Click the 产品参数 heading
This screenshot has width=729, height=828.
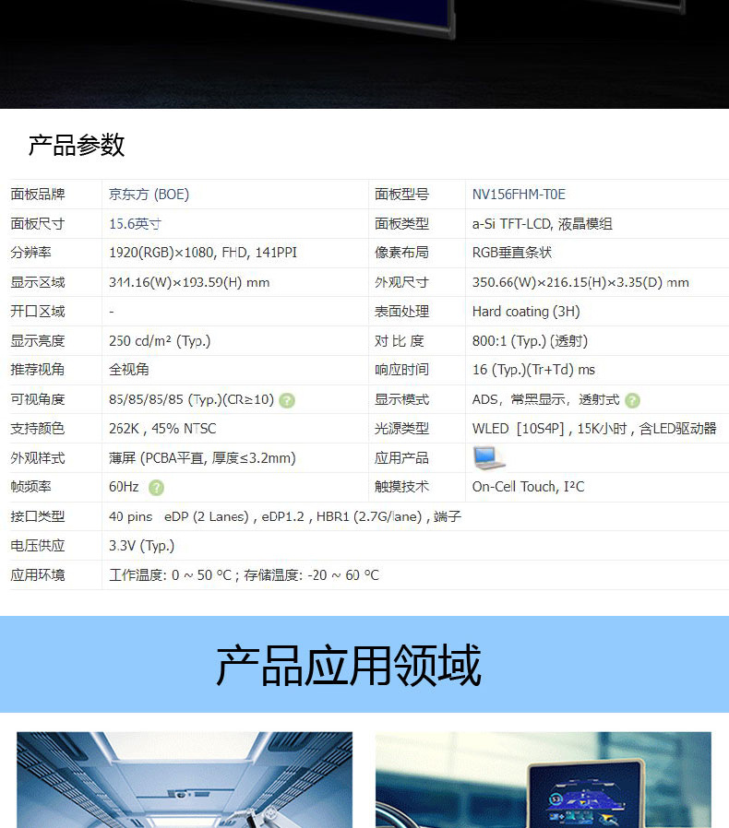77,145
